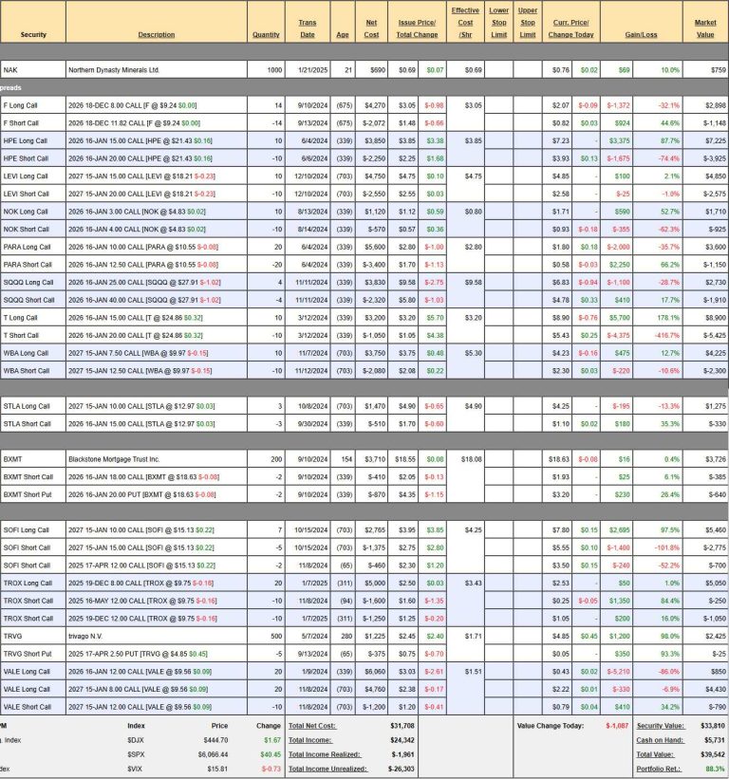Click the Gain/Loss column header

pyautogui.click(x=658, y=35)
